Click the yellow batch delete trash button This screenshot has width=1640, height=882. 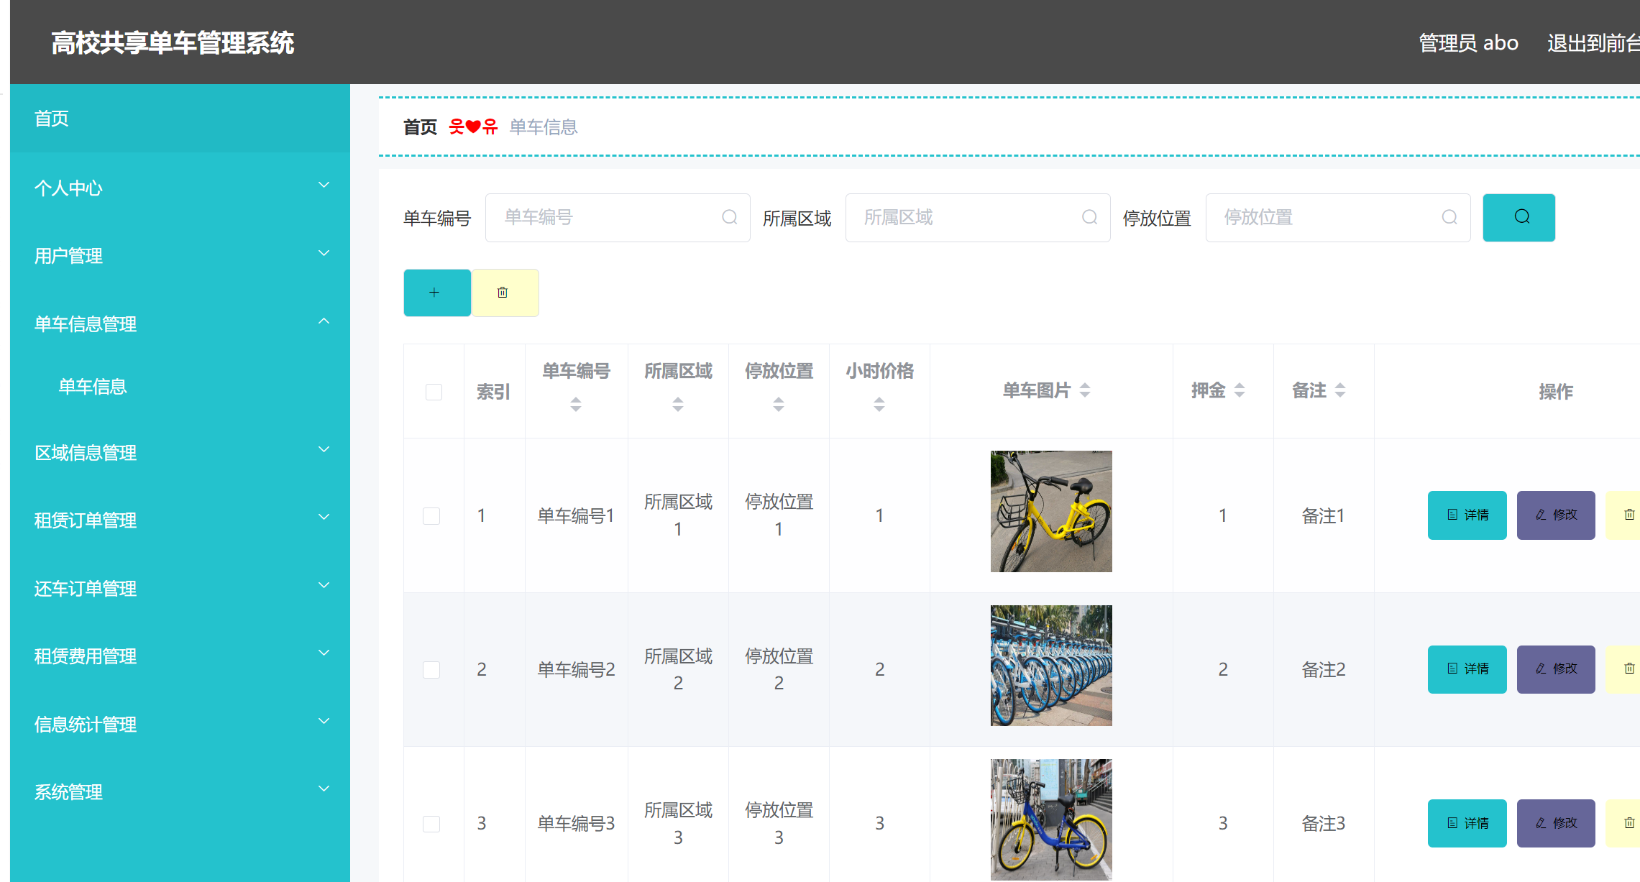coord(504,293)
